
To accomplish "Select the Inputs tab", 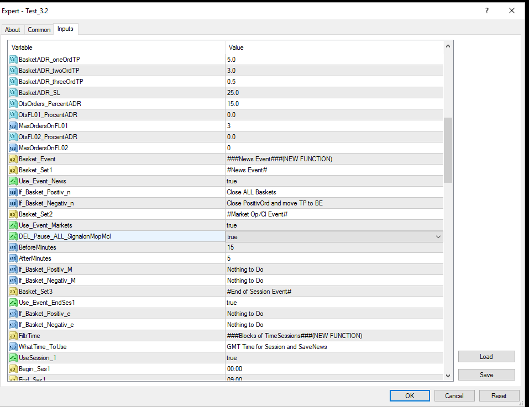I will (x=65, y=29).
